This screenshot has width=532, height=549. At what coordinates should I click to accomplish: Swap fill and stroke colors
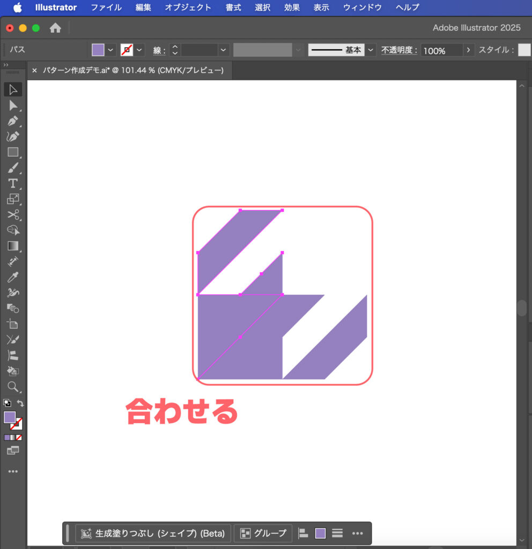(x=20, y=403)
